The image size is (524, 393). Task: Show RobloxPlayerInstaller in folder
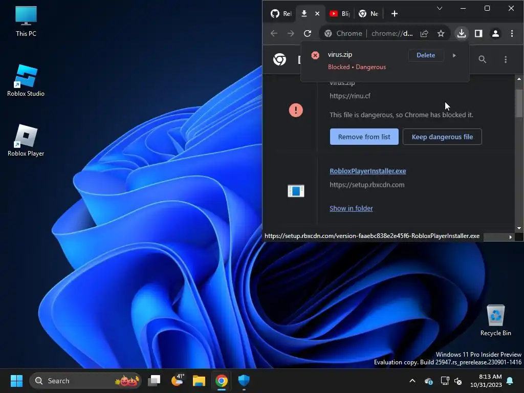(x=351, y=208)
